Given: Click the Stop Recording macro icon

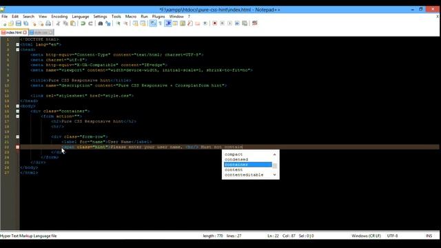Looking at the screenshot, I should tap(222, 23).
